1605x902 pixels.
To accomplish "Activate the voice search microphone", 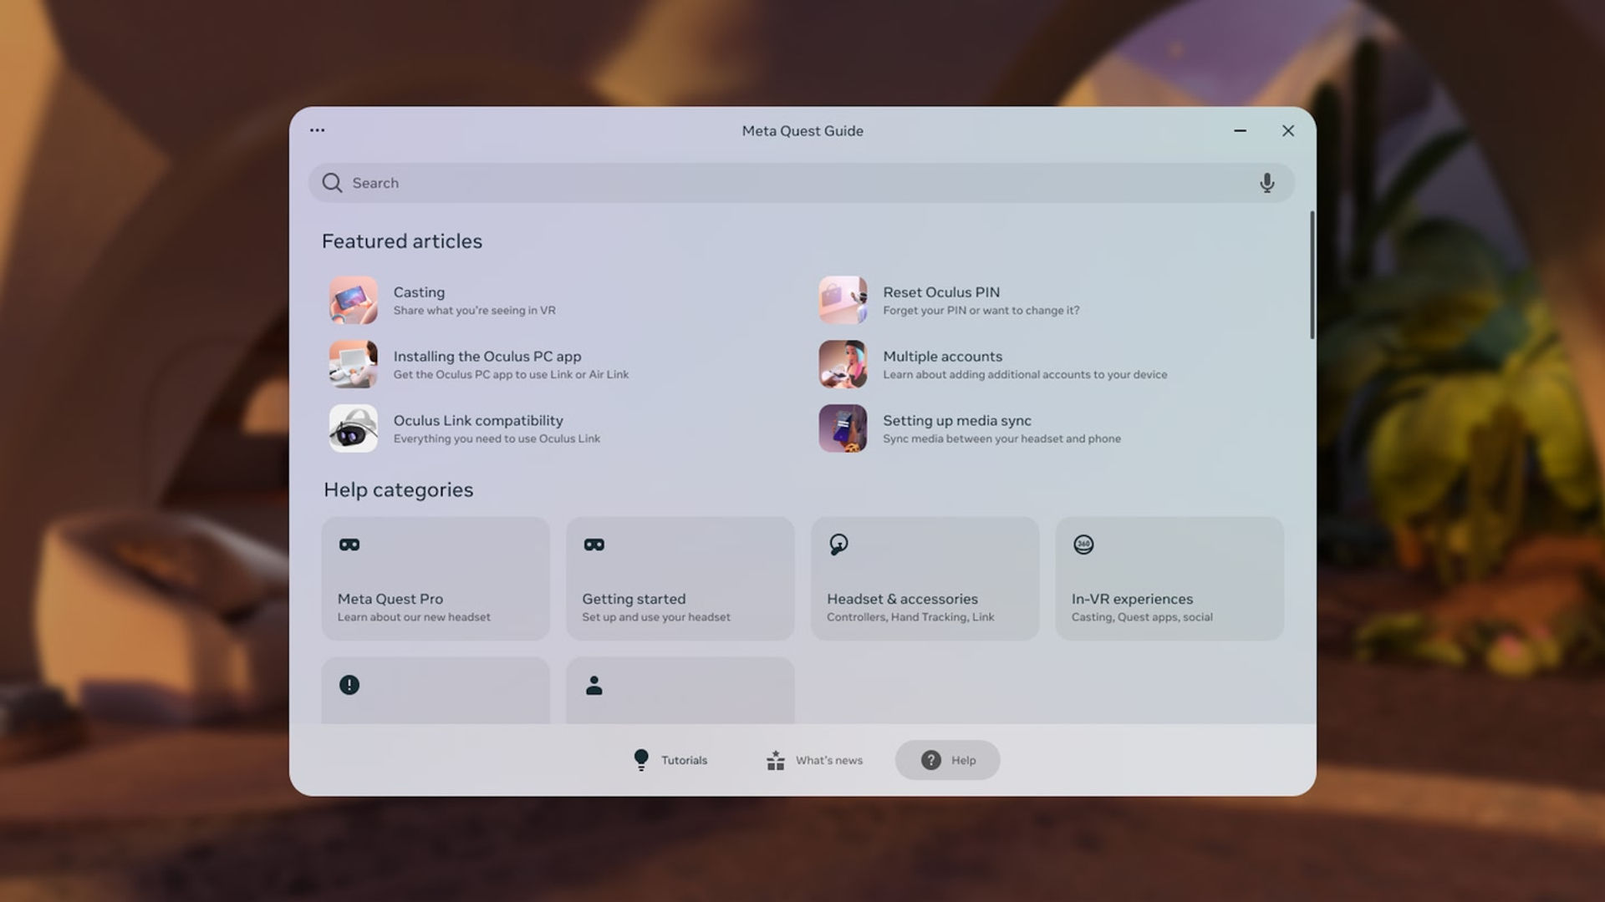I will coord(1267,183).
